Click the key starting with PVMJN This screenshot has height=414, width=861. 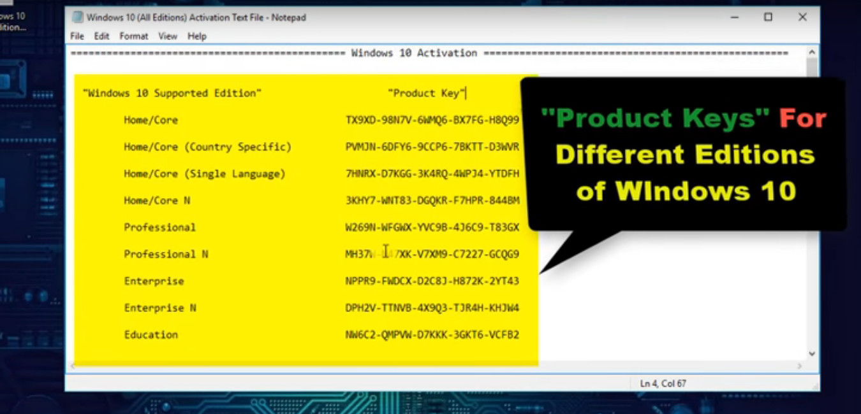point(432,146)
